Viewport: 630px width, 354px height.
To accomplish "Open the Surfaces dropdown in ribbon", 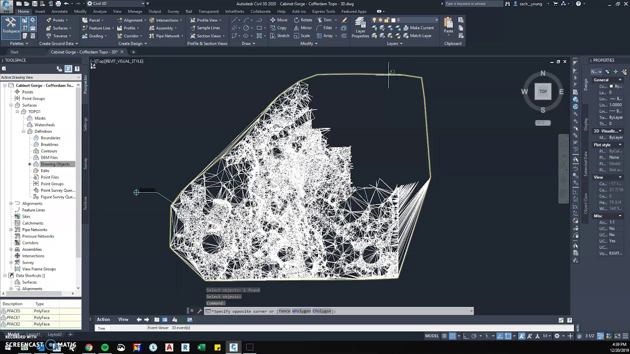I will tap(60, 28).
